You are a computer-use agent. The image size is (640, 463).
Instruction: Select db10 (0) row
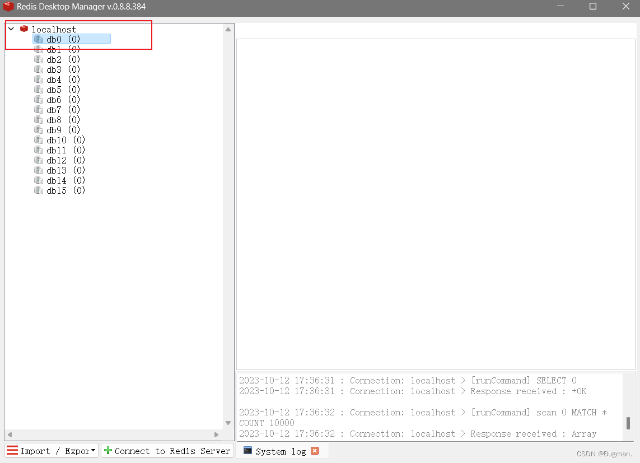tap(66, 140)
